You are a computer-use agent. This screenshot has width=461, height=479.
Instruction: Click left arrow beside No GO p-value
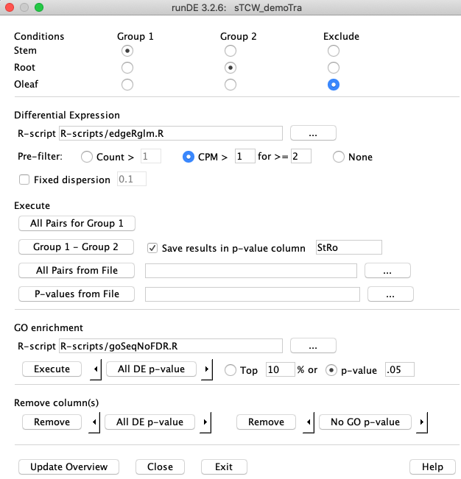coord(309,422)
